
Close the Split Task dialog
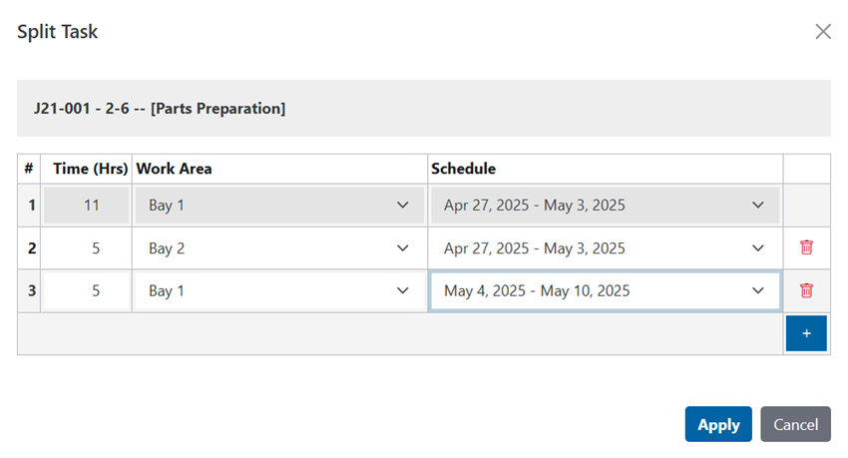pos(823,31)
